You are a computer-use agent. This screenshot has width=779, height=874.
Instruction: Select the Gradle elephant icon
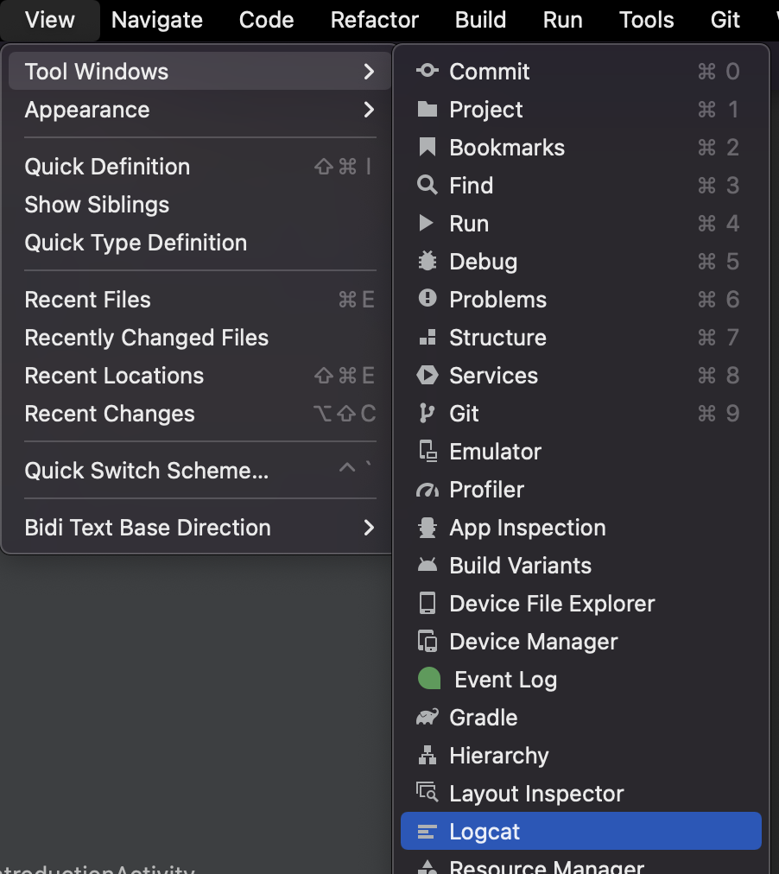pos(427,718)
